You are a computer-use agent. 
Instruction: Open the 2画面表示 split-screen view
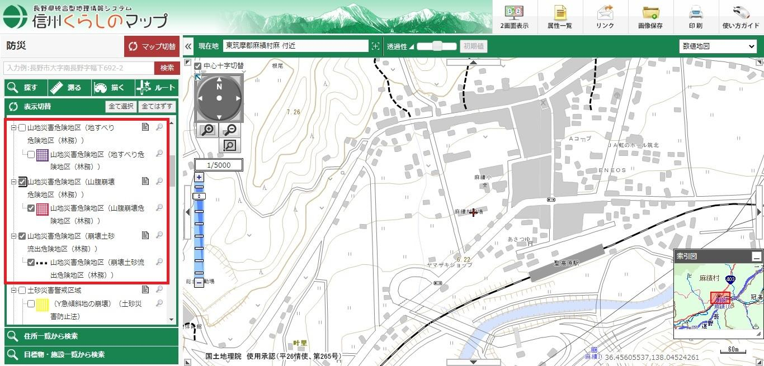point(514,17)
